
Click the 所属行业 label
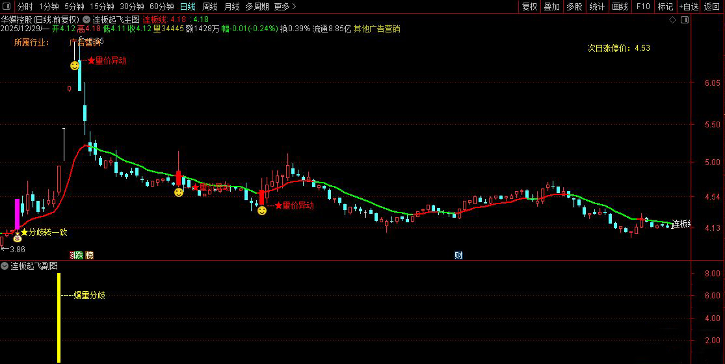click(x=31, y=42)
